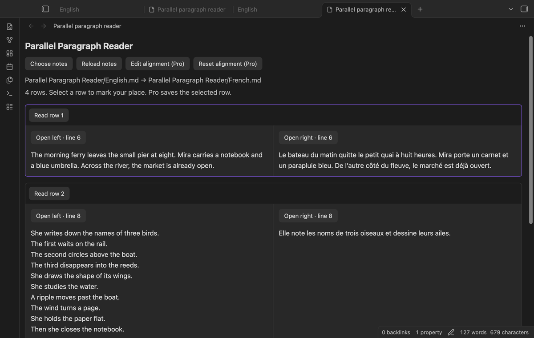Click Reload notes button

99,64
